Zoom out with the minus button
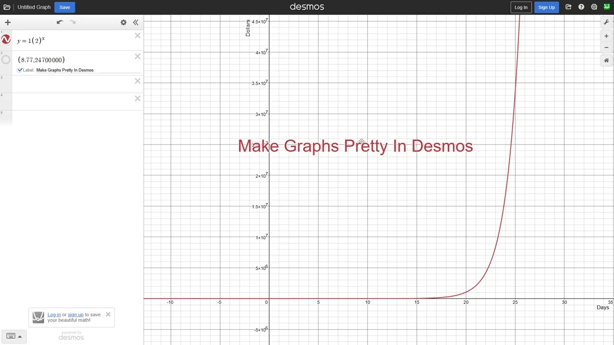 [x=606, y=47]
